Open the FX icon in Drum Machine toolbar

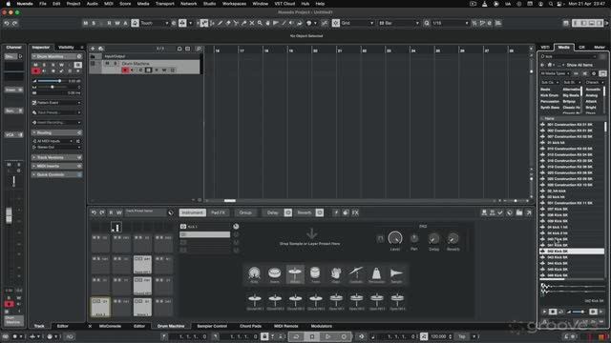(355, 212)
